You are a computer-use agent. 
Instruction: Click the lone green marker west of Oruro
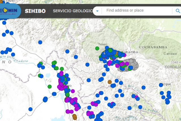point(50,86)
